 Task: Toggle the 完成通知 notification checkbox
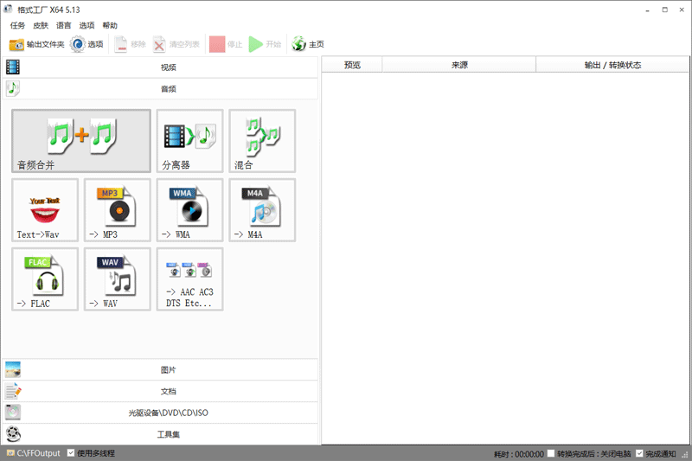[x=639, y=453]
